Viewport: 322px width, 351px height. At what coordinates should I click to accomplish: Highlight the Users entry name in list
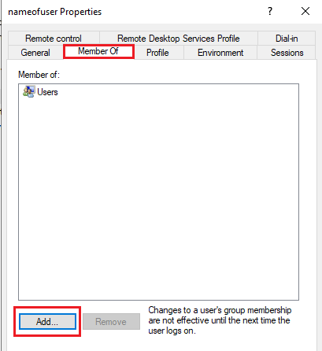click(47, 92)
